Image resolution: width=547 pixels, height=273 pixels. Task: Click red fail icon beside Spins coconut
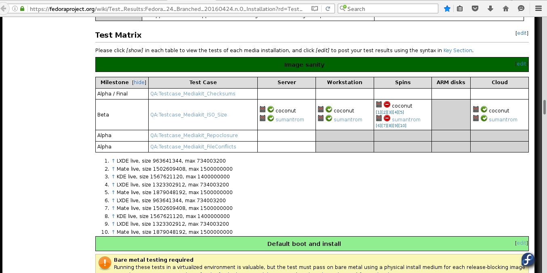387,104
